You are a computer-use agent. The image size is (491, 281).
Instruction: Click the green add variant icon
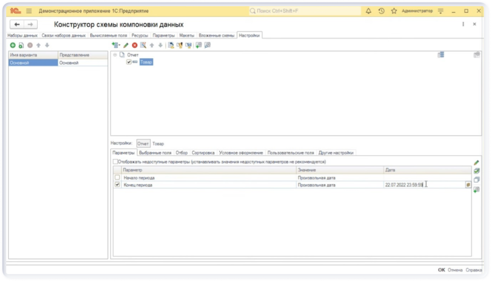tap(12, 45)
